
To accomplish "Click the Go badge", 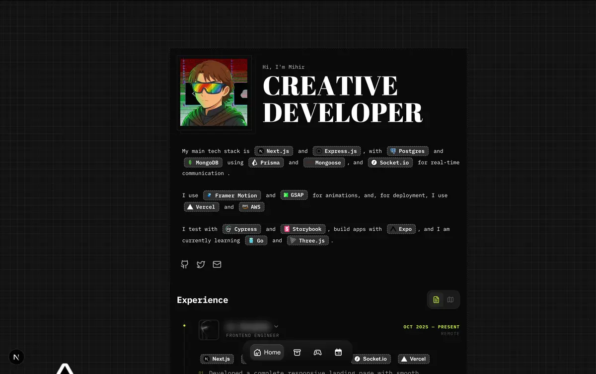I will point(256,241).
